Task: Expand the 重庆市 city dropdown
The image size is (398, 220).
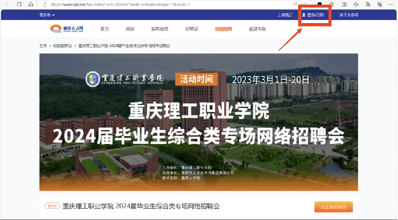Action: 47,15
